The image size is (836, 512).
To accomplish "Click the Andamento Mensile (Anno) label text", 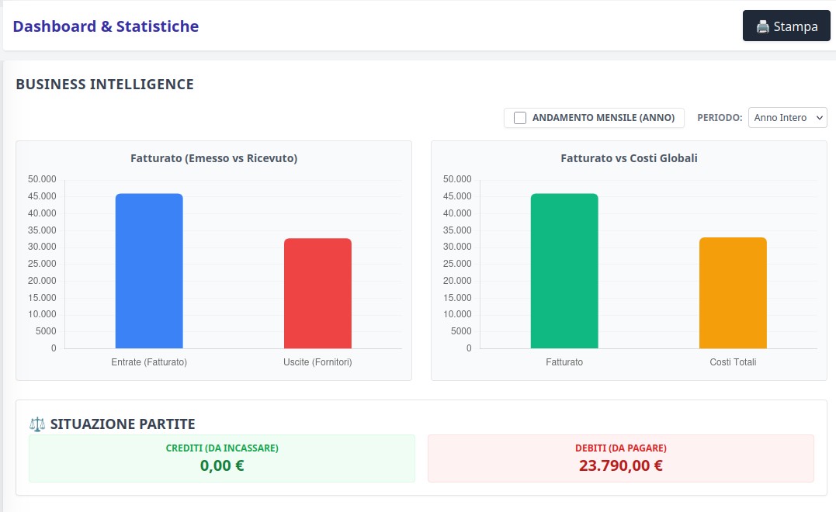I will pyautogui.click(x=603, y=118).
